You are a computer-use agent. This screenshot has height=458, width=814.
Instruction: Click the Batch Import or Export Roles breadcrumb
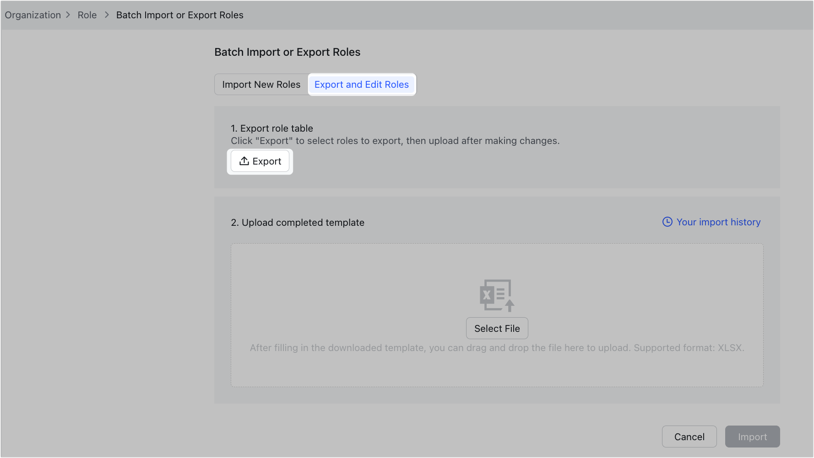point(180,15)
